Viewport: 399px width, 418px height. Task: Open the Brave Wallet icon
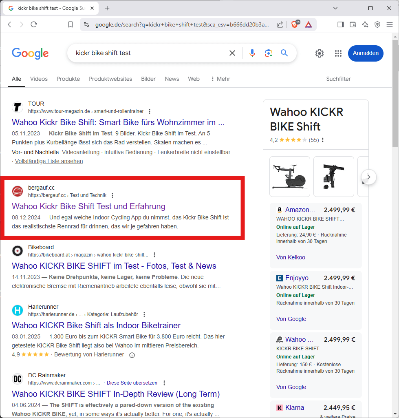click(353, 24)
